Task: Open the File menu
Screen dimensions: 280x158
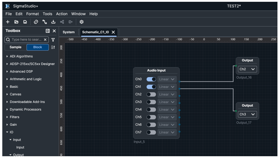Action: click(x=9, y=14)
